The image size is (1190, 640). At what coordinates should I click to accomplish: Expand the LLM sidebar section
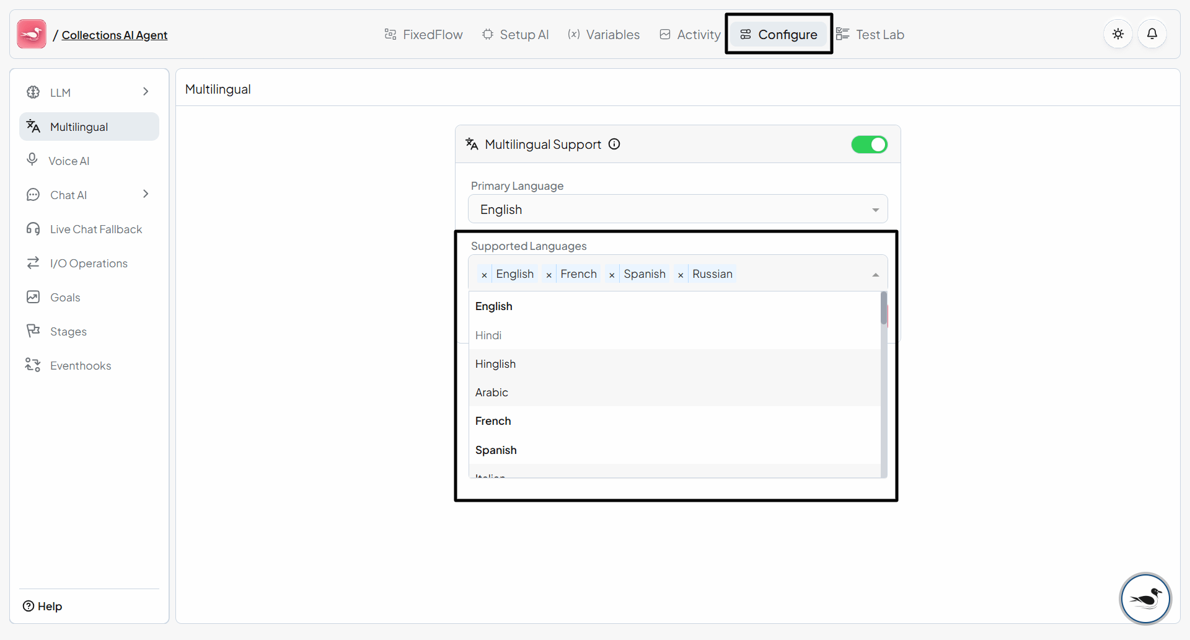tap(146, 92)
